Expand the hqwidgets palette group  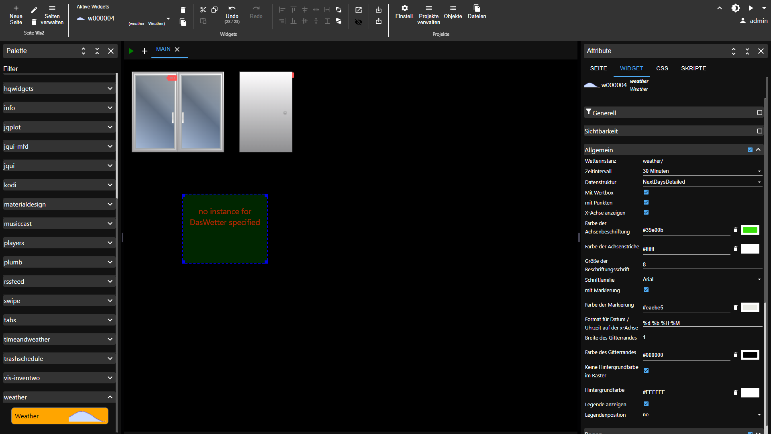[x=59, y=88]
